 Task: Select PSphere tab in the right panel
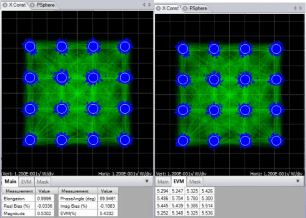tap(198, 8)
